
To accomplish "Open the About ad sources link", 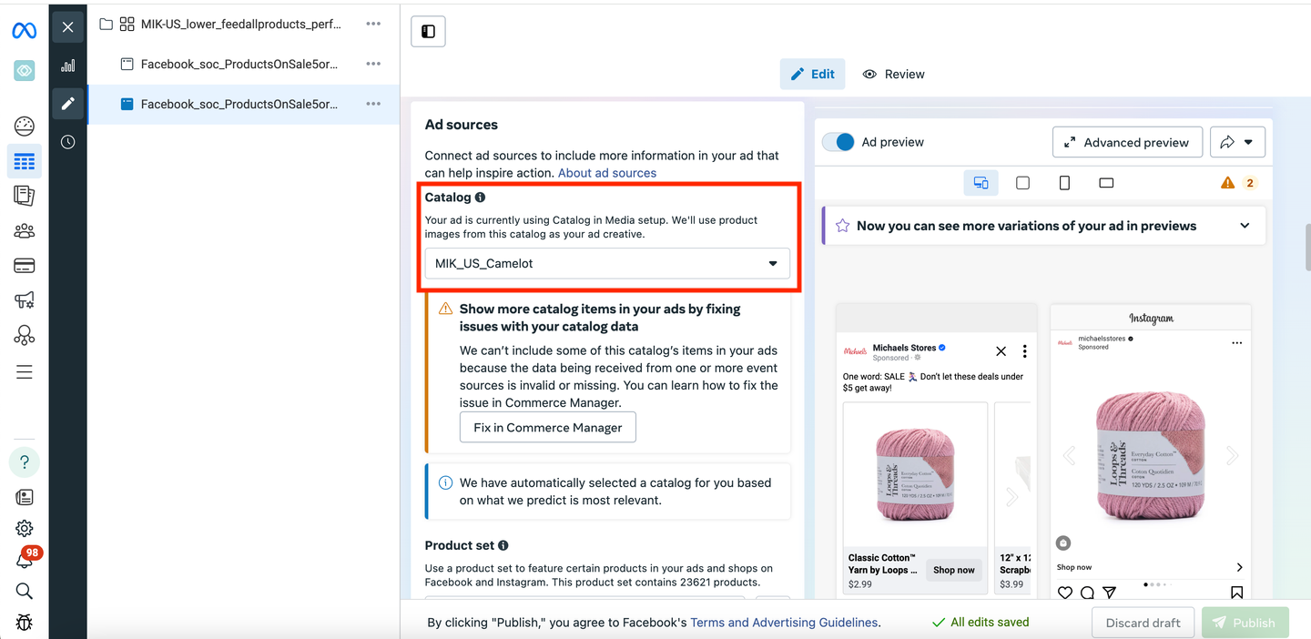I will (x=606, y=173).
